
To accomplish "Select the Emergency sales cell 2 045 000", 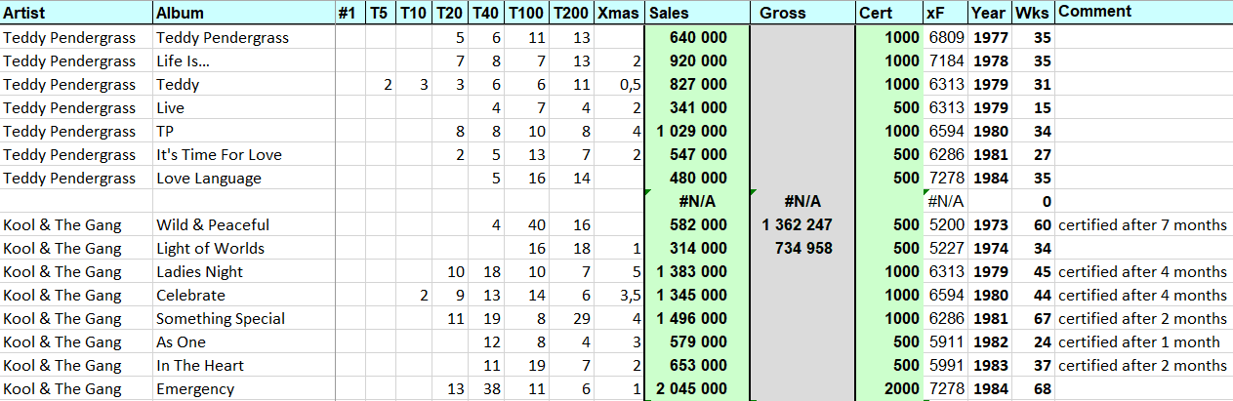I will (696, 389).
